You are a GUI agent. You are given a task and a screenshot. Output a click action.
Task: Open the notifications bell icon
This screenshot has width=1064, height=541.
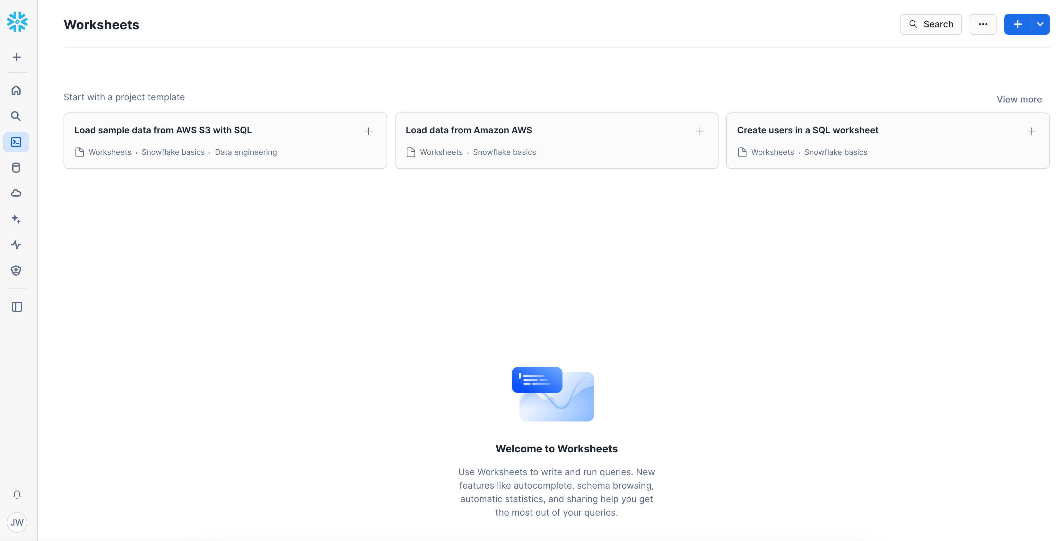pos(17,494)
